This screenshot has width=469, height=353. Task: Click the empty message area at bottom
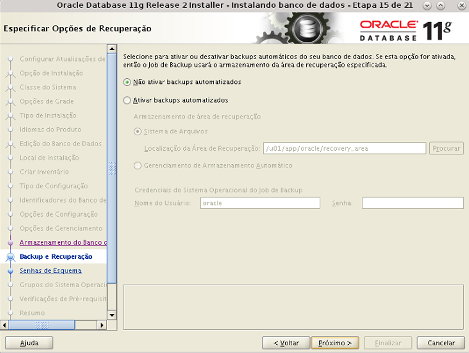click(x=293, y=307)
